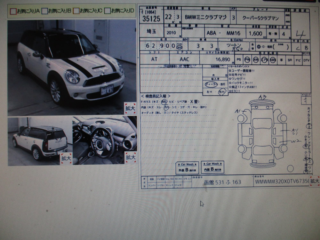Click the circled ABS equipment box
The width and height of the screenshot is (320, 240).
coord(273,60)
